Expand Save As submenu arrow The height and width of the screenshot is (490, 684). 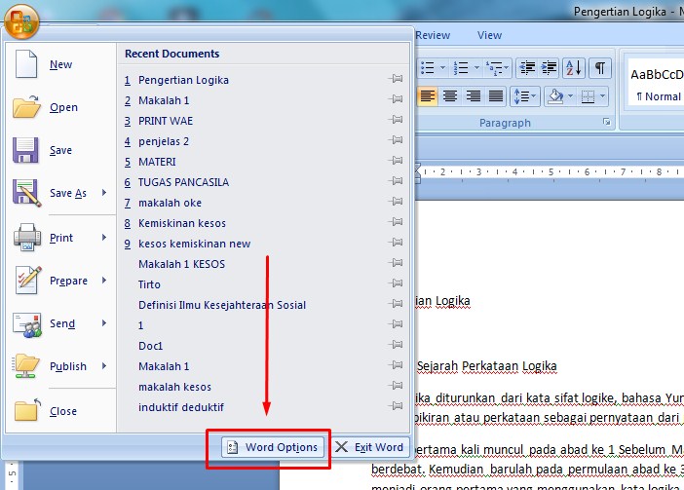coord(104,192)
